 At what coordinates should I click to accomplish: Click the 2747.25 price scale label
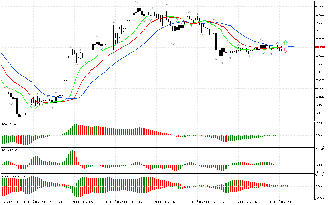[320, 113]
